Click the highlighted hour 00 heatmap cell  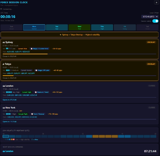pos(6,136)
